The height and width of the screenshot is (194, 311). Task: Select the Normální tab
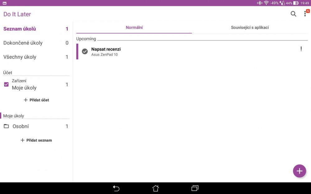point(134,27)
